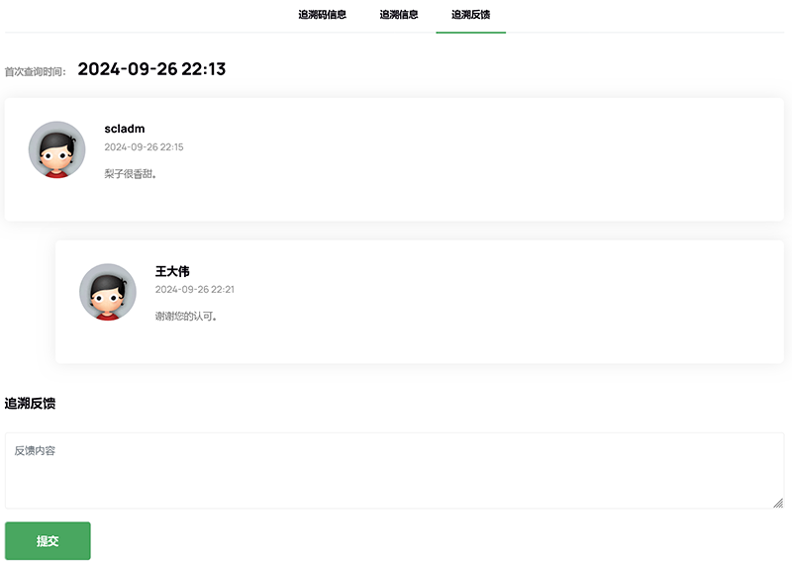The image size is (792, 563).
Task: Focus the 反馈内容 text area
Action: coord(394,470)
